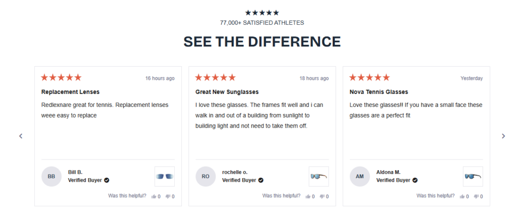Click the star rating above 77,000+ Satisfied Athletes
Image resolution: width=517 pixels, height=218 pixels.
click(x=262, y=13)
